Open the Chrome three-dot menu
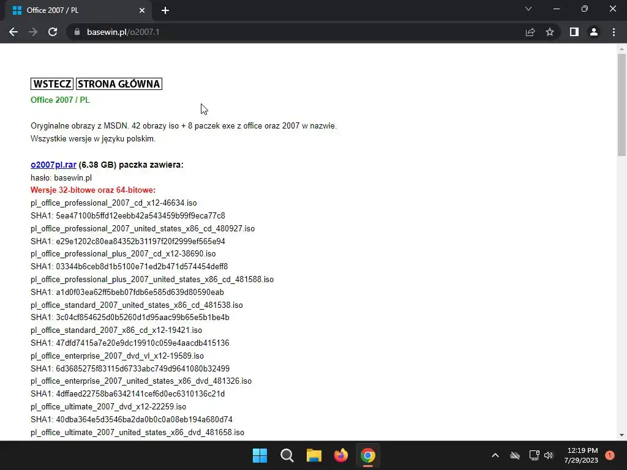 (x=614, y=32)
